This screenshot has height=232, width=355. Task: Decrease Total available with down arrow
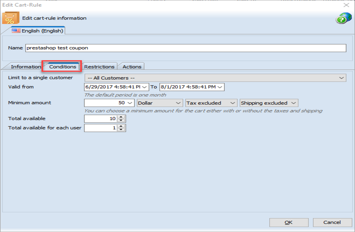click(121, 120)
